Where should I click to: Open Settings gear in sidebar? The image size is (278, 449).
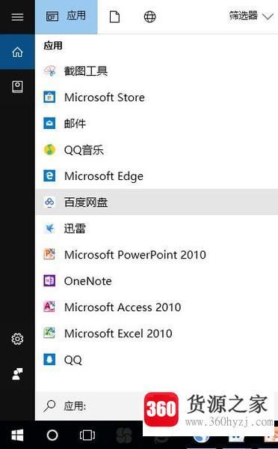click(x=17, y=339)
